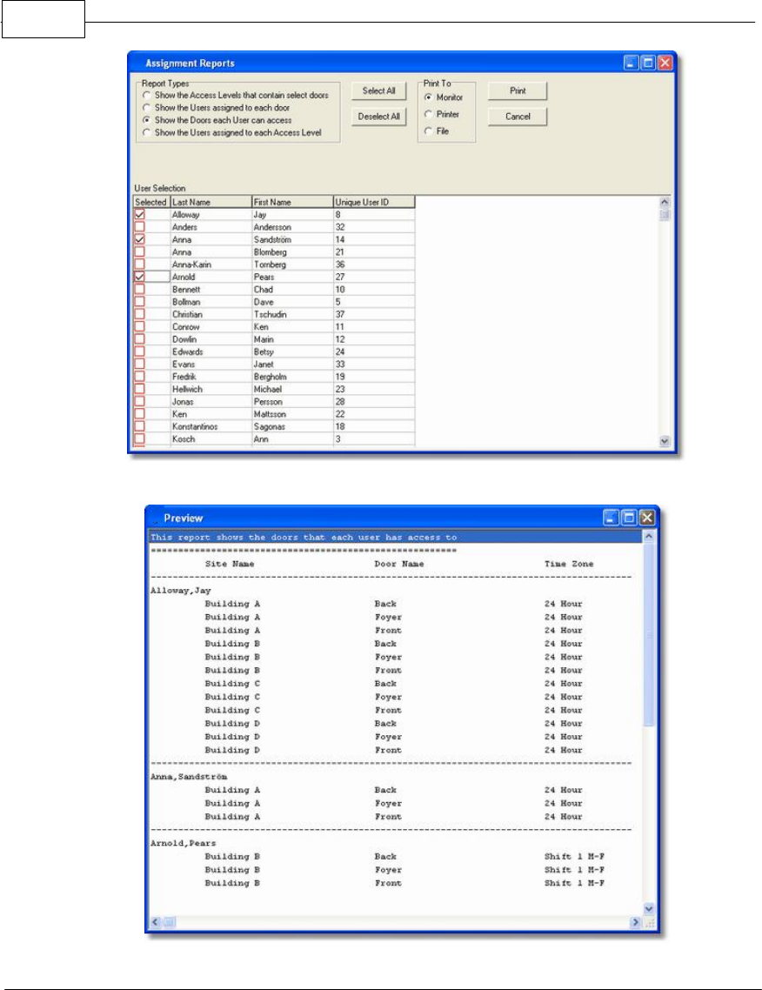Uncheck the Anna Sandström row checkbox
762x990 pixels.
[x=139, y=239]
